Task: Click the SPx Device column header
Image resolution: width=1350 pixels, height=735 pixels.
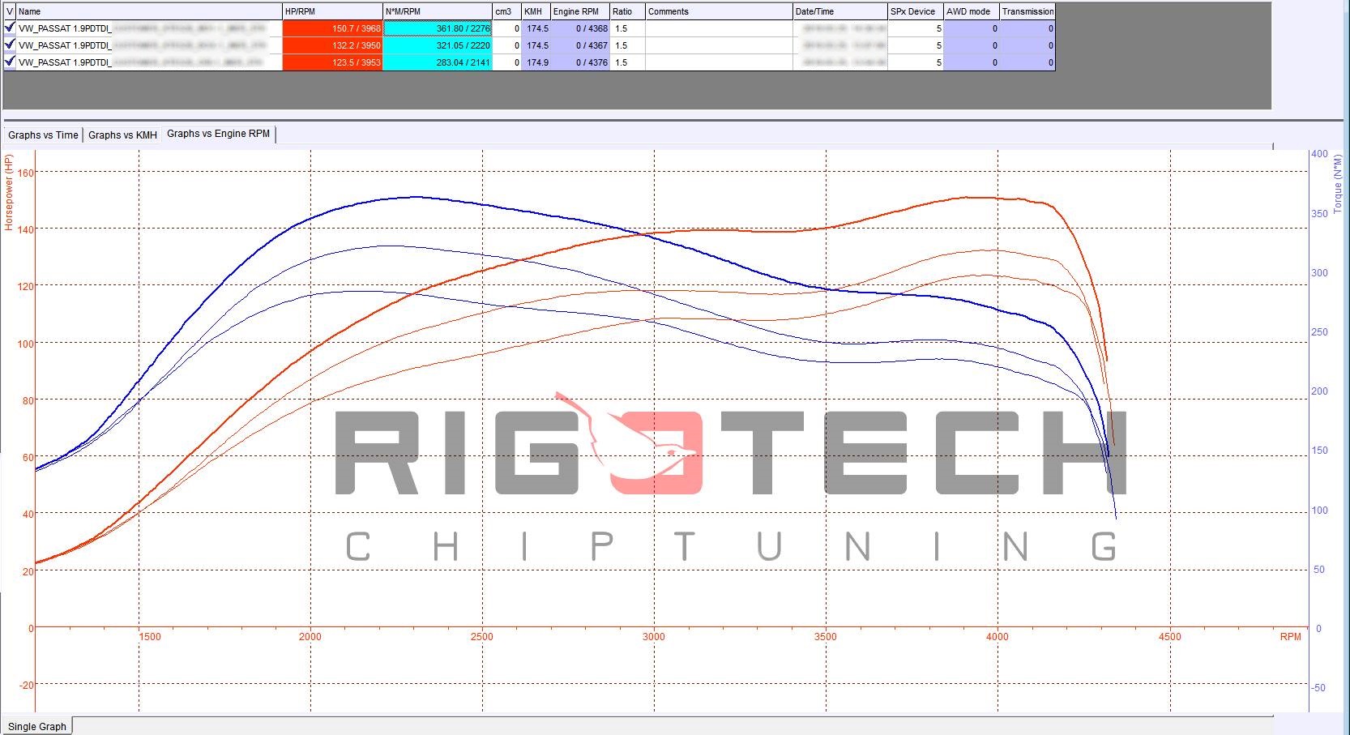Action: 916,11
